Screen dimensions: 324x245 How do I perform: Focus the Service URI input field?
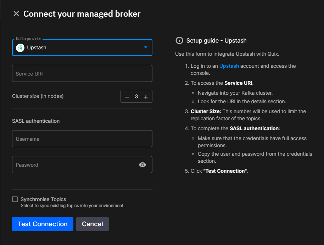(x=82, y=73)
